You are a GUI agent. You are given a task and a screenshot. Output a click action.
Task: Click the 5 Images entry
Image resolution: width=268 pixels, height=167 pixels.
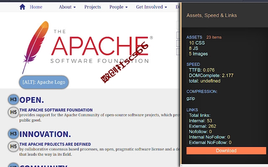[198, 54]
